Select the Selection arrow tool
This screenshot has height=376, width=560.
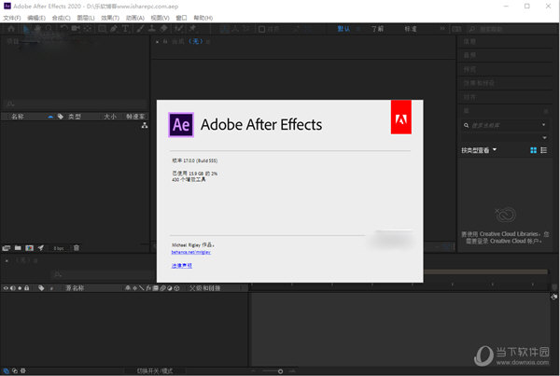(x=26, y=29)
